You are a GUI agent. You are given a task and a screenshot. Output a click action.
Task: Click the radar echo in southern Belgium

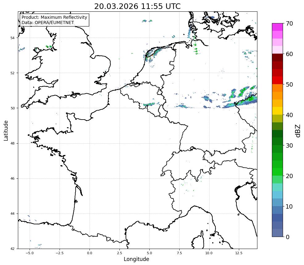tap(149, 104)
